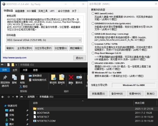
Task: Click 分区引导记录(P) button
Action: (x=43, y=48)
